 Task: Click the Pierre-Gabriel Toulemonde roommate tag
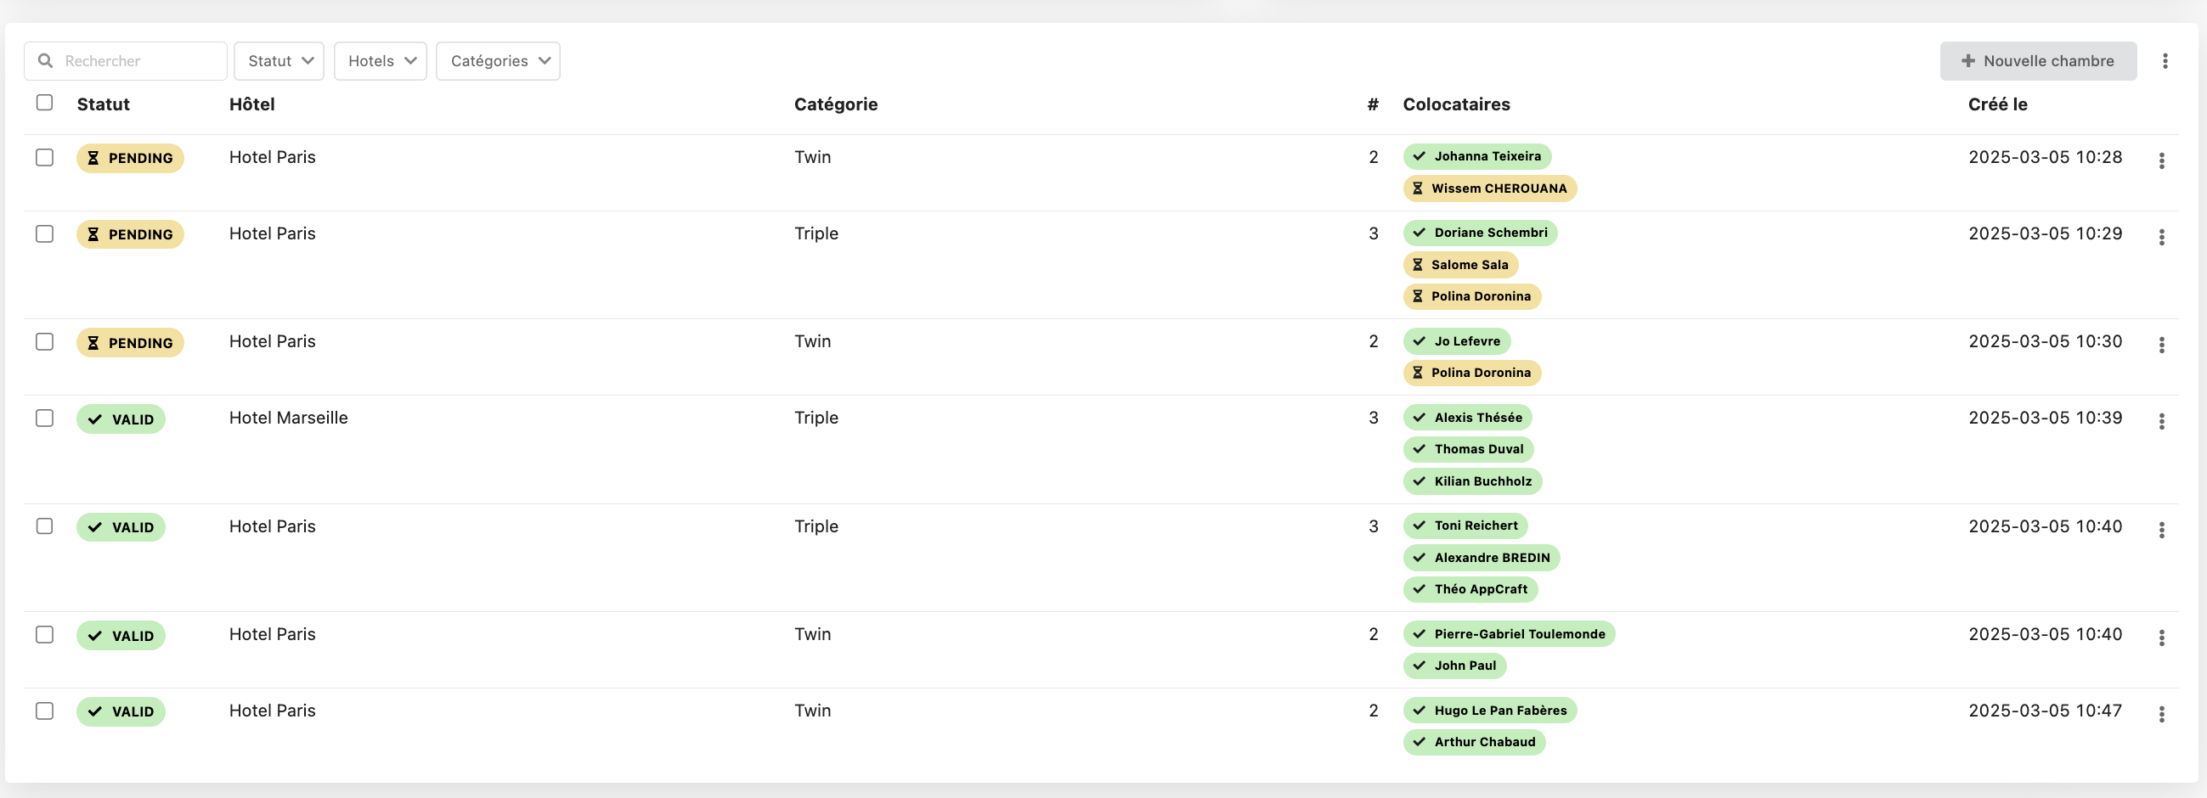[x=1509, y=634]
